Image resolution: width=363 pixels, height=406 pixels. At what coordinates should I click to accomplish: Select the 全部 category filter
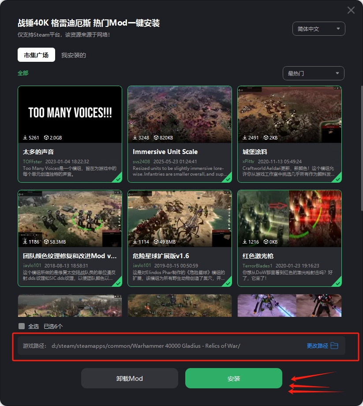click(x=23, y=73)
